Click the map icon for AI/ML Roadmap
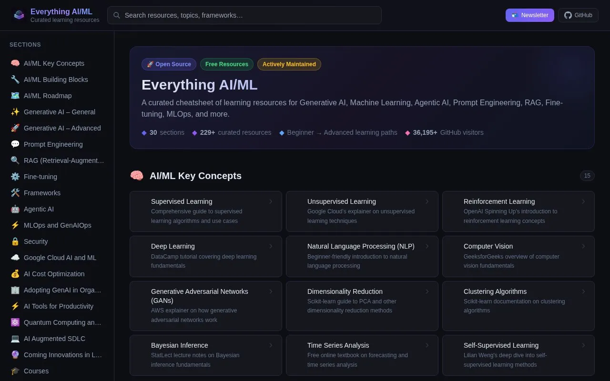Viewport: 610px width, 381px height. pyautogui.click(x=15, y=96)
